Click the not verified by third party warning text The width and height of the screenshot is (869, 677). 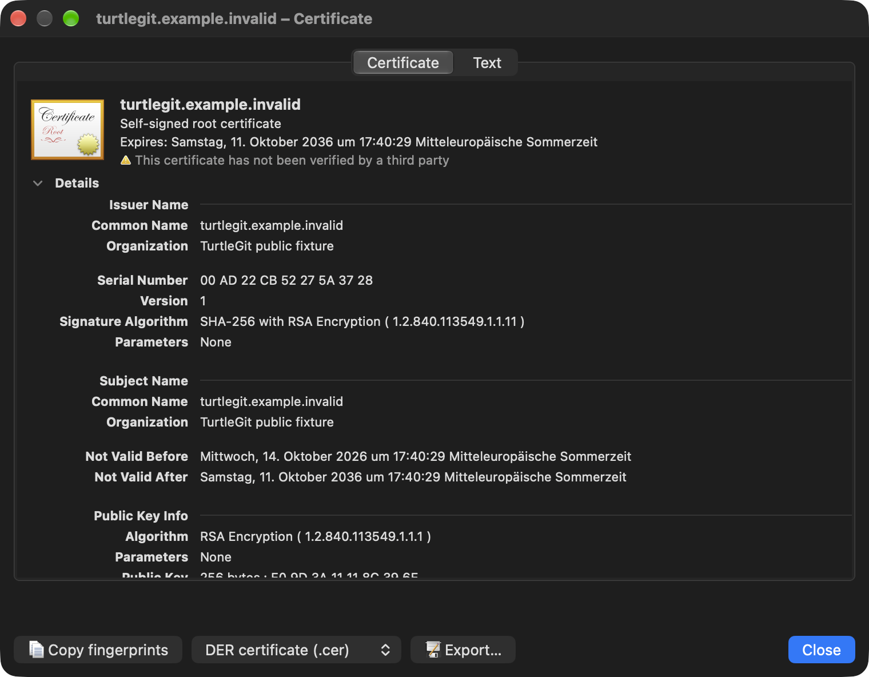pyautogui.click(x=292, y=160)
